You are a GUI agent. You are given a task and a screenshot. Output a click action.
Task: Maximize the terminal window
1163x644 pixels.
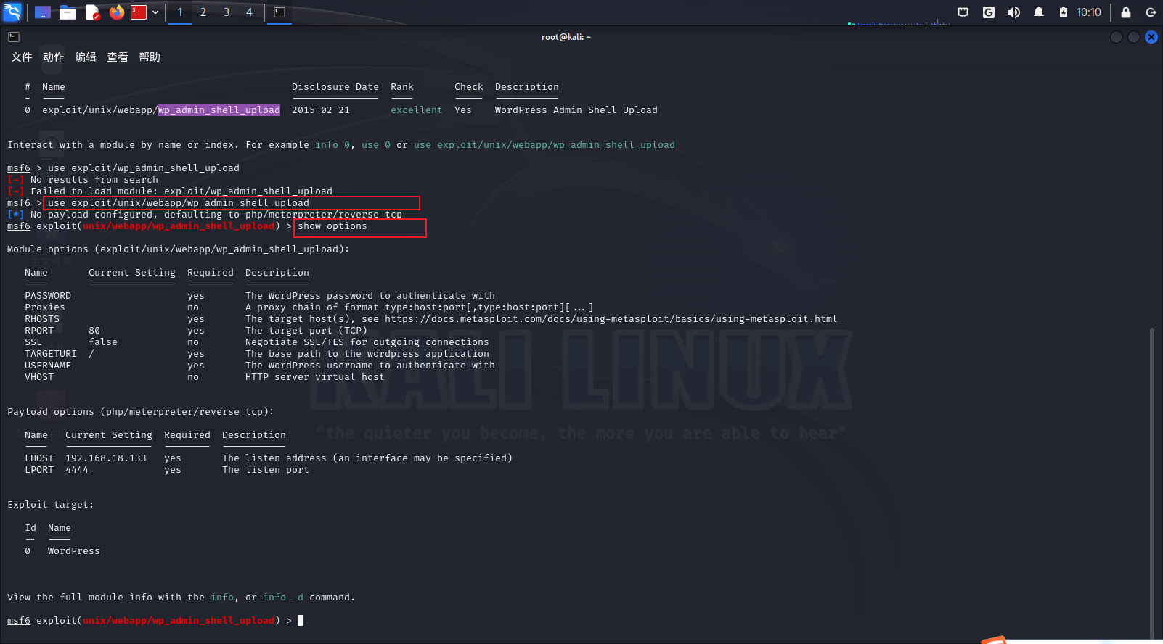coord(1134,37)
